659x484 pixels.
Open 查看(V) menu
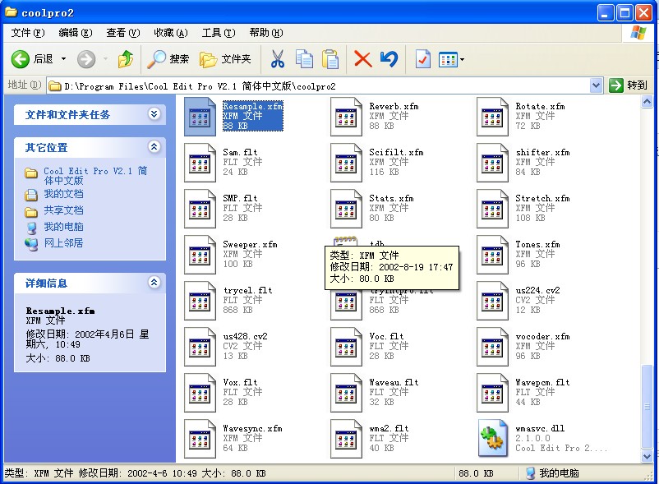[x=123, y=33]
